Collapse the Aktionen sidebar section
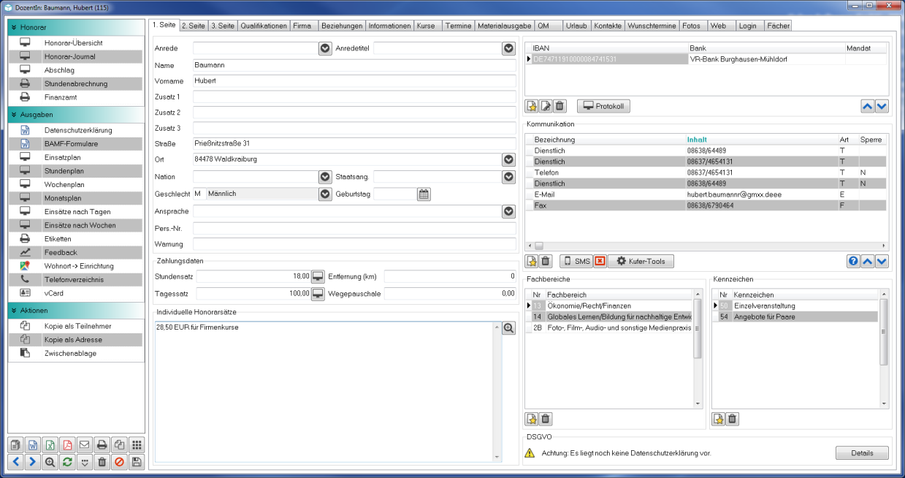The image size is (905, 478). coord(13,311)
